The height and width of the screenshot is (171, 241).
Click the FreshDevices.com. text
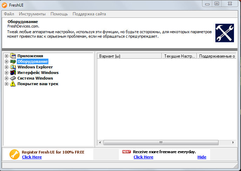24,26
